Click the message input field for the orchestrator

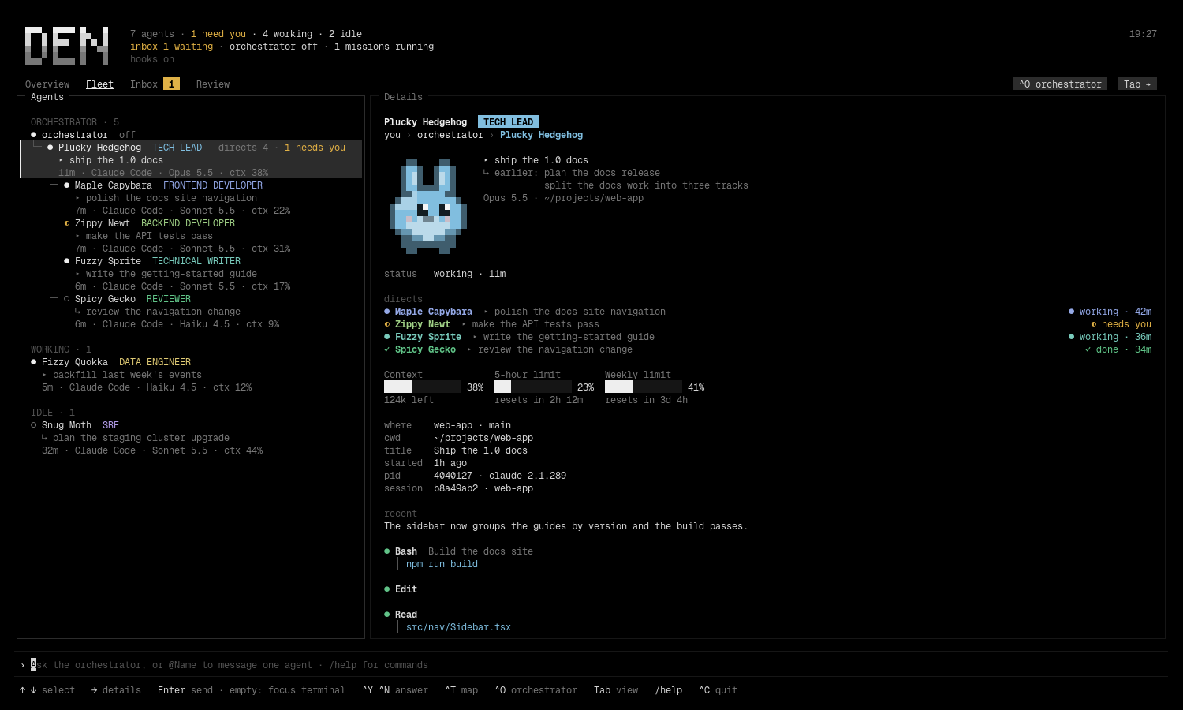click(591, 665)
